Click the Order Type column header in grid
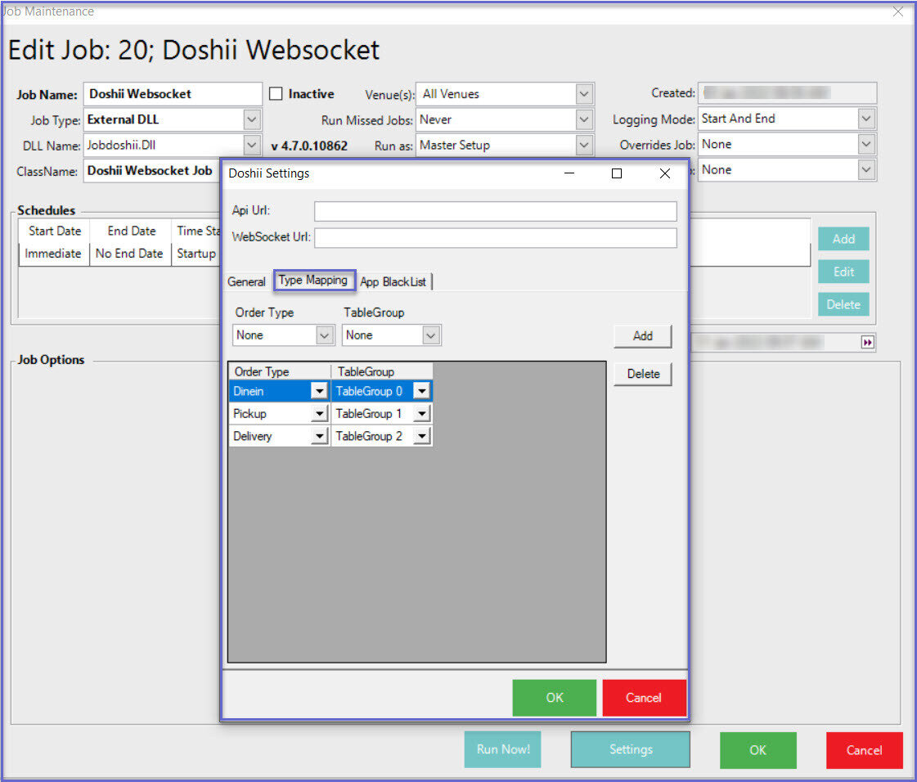 pos(280,371)
